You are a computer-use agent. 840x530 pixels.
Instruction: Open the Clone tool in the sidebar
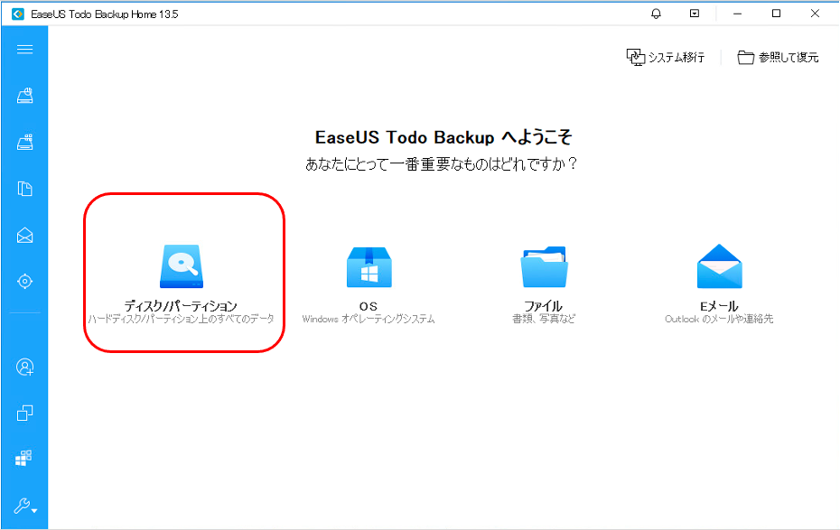click(x=24, y=413)
